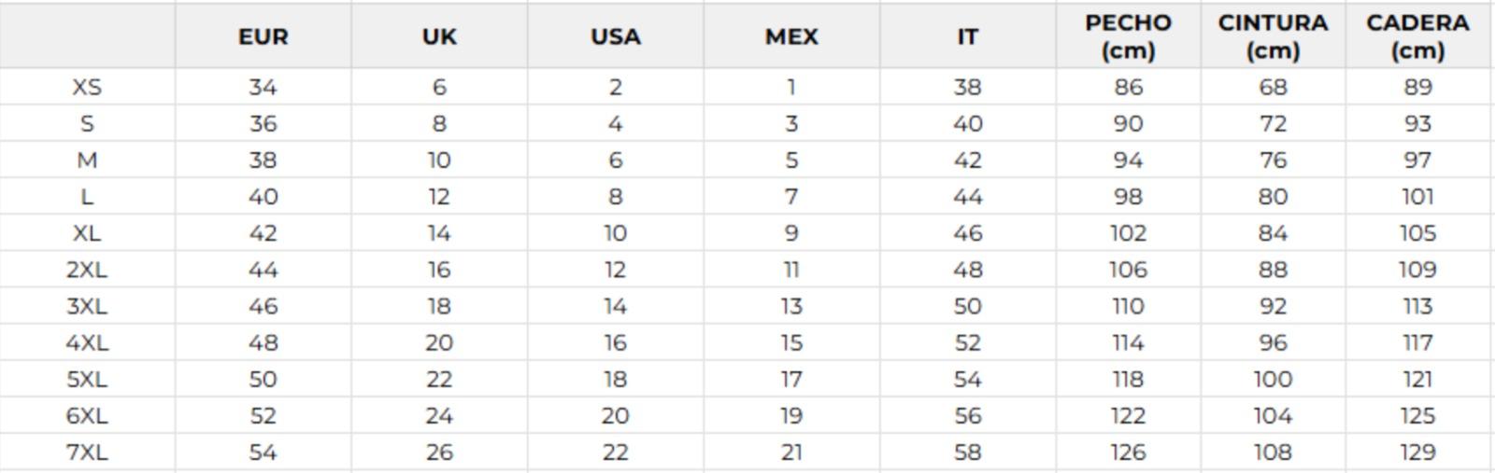This screenshot has height=473, width=1495.
Task: Select the MEX column header
Action: point(791,36)
